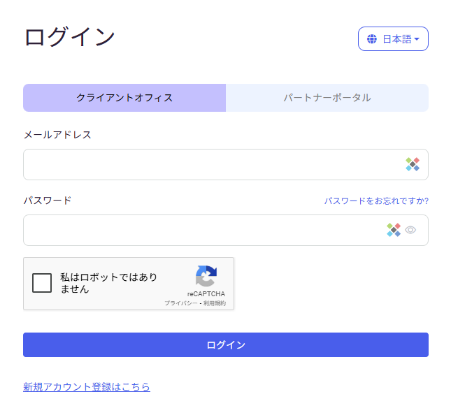Click the ログイン page heading
This screenshot has width=451, height=415.
click(69, 36)
